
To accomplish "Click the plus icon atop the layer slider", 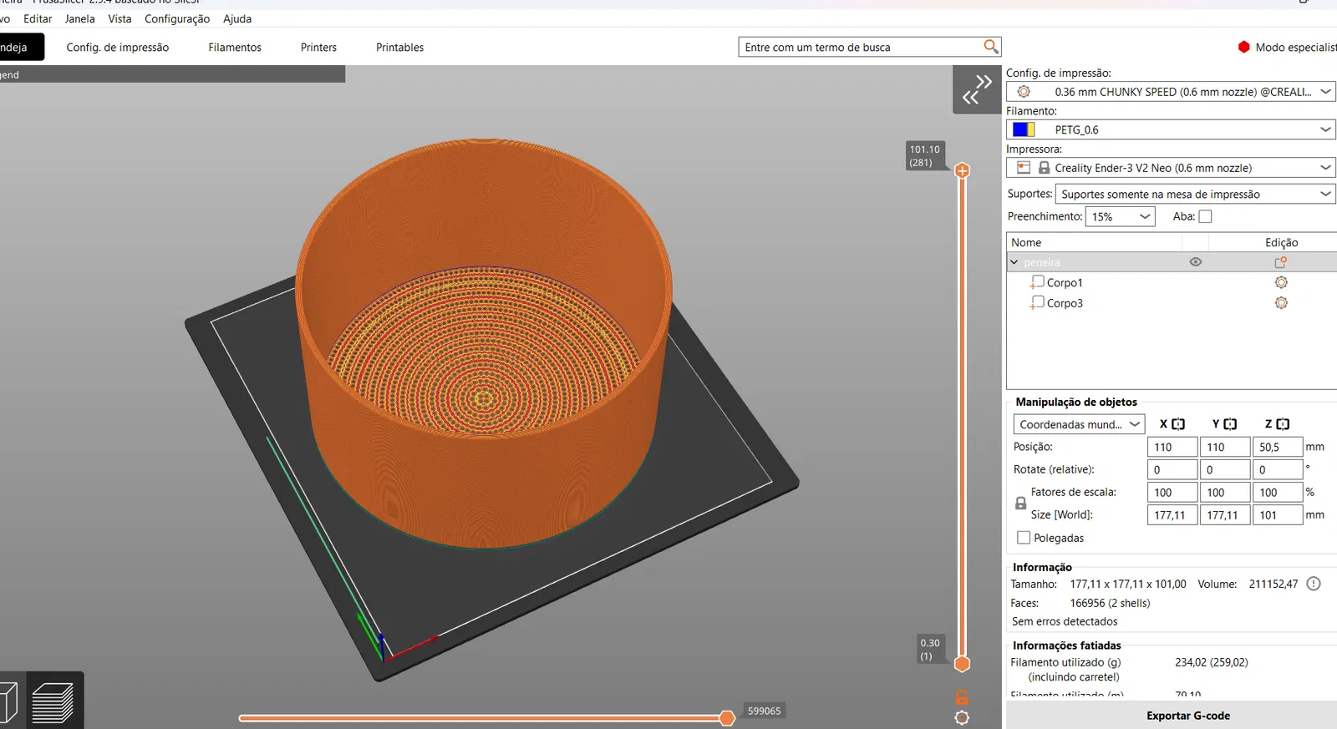I will [962, 170].
